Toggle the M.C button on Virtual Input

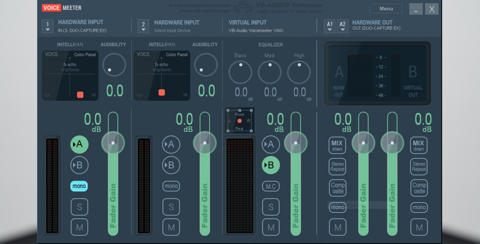click(271, 186)
